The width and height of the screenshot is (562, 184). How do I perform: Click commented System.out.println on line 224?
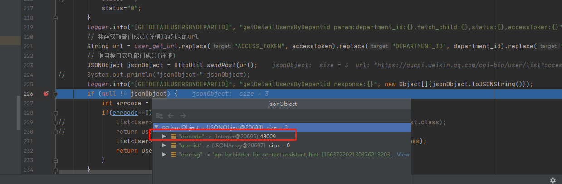coord(169,75)
